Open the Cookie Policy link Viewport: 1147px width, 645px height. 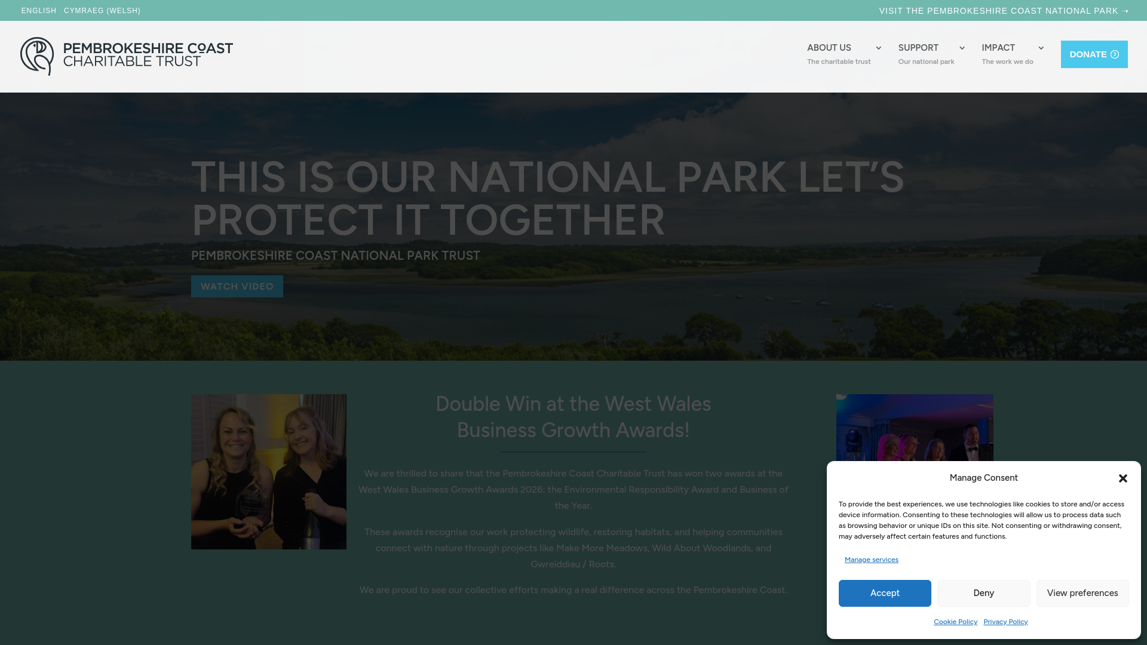955,622
